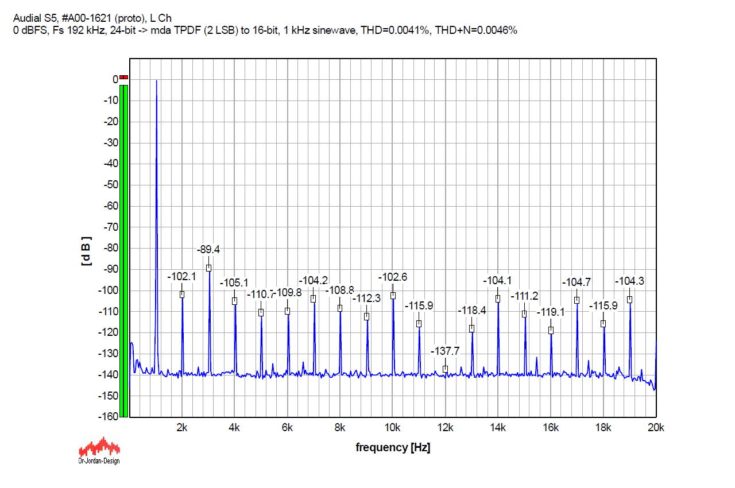Select the -118.4 peak label
The image size is (735, 488).
(x=472, y=311)
